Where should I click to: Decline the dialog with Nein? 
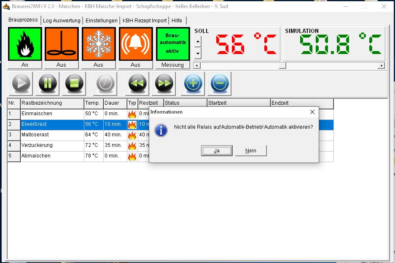tap(251, 151)
